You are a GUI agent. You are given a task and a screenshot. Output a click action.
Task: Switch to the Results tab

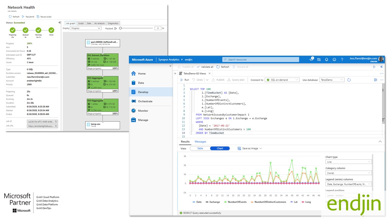coord(185,142)
